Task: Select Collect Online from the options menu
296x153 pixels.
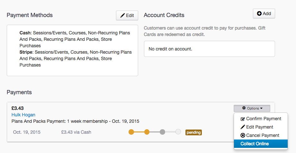Action: (x=255, y=144)
